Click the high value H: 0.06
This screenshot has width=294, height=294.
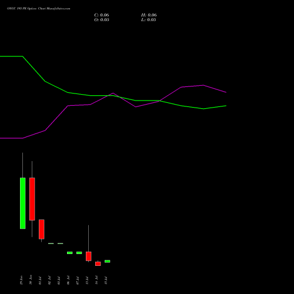[149, 15]
